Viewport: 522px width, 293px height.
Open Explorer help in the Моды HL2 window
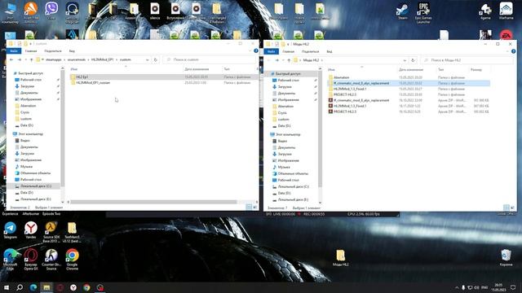click(513, 51)
